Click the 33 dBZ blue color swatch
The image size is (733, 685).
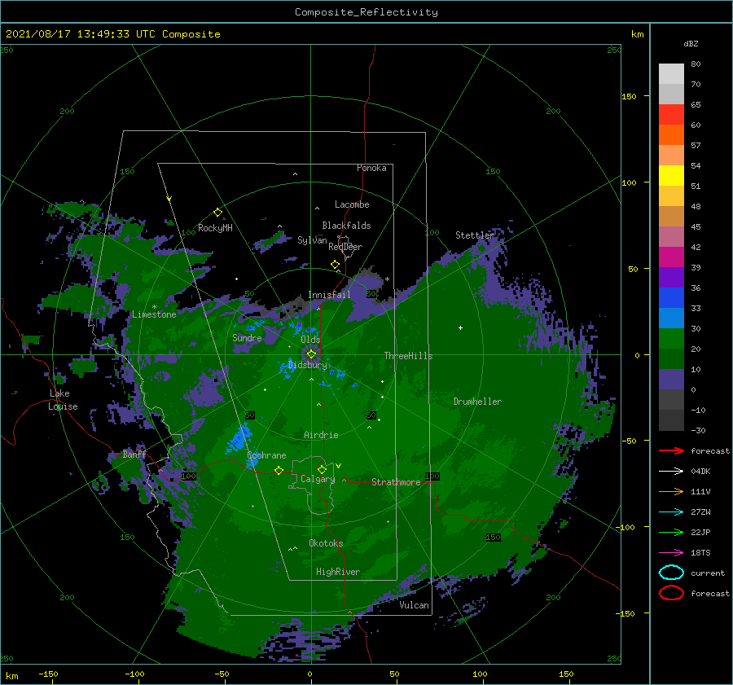click(x=671, y=297)
